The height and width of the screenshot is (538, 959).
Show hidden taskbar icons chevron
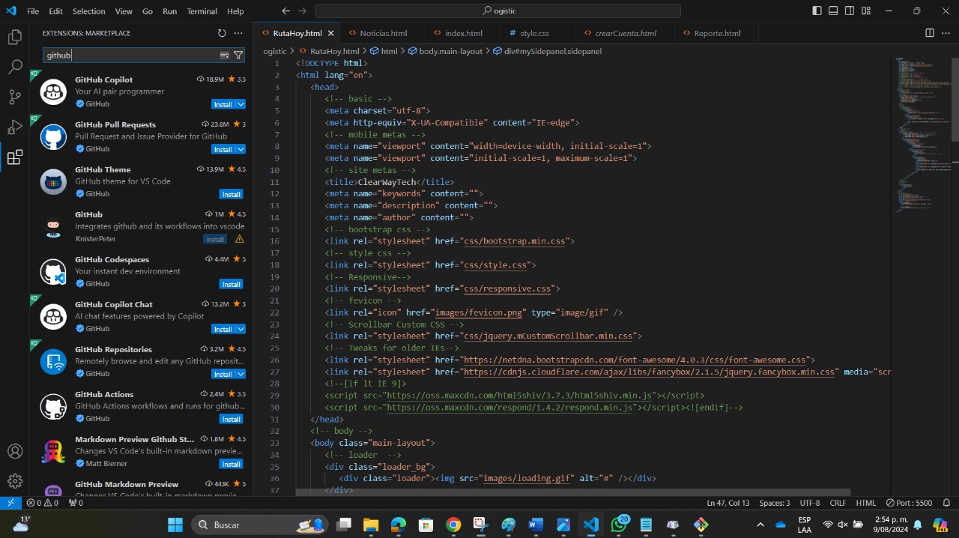point(760,525)
